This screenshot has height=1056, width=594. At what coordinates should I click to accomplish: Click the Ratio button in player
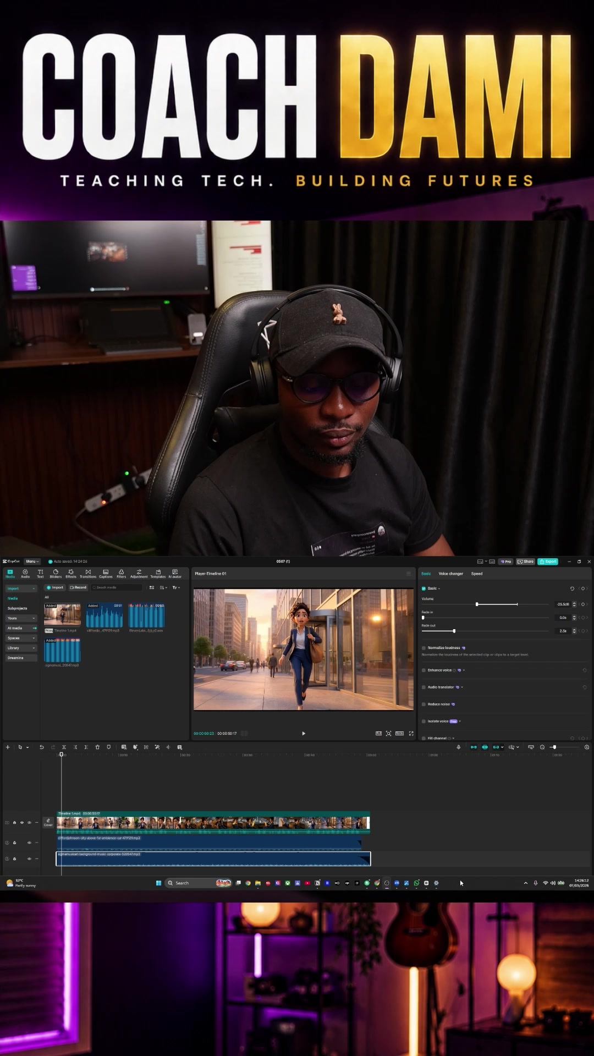399,733
